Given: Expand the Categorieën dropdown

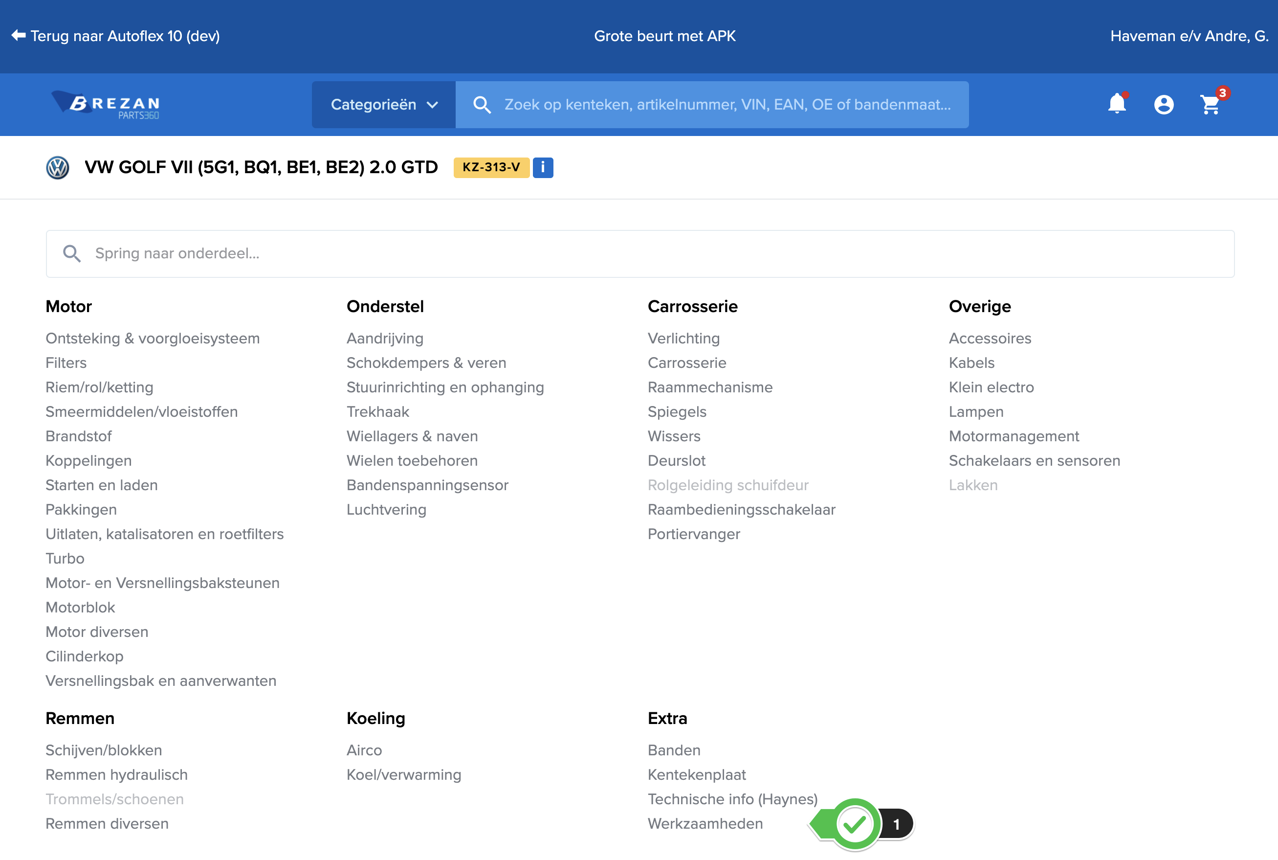Looking at the screenshot, I should pos(384,105).
